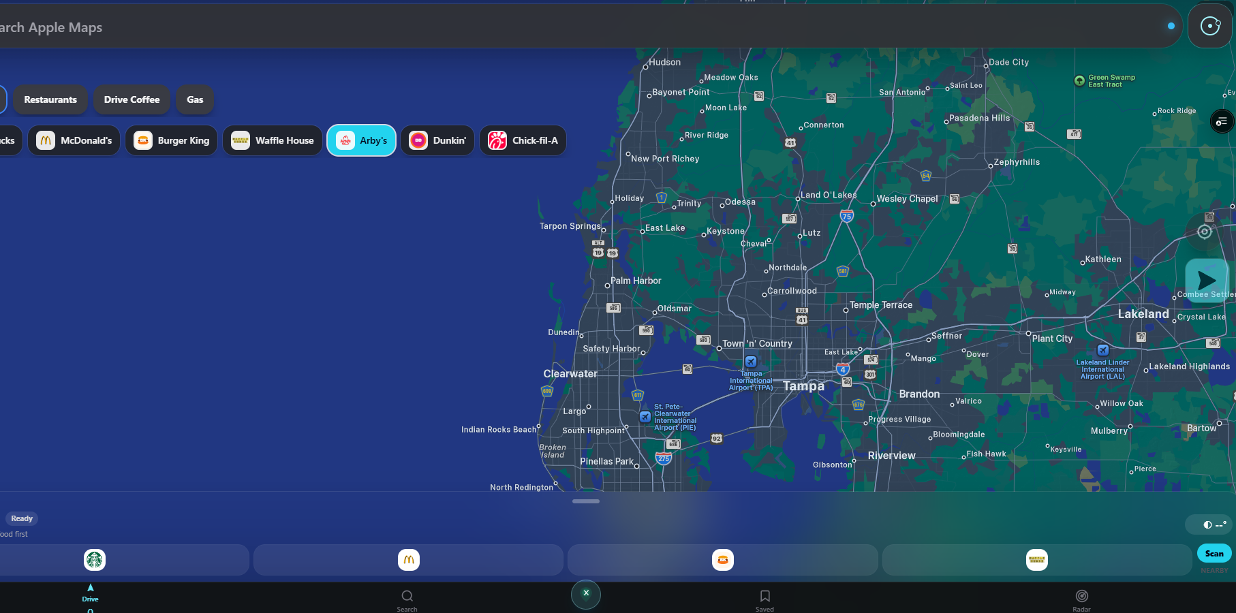Screen dimensions: 1236x613
Task: Click the Plant City map label
Action: pos(1052,339)
